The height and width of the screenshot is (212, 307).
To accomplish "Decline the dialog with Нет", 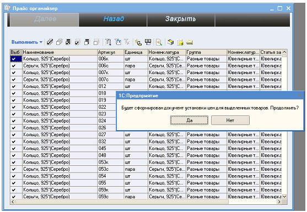I will click(230, 120).
